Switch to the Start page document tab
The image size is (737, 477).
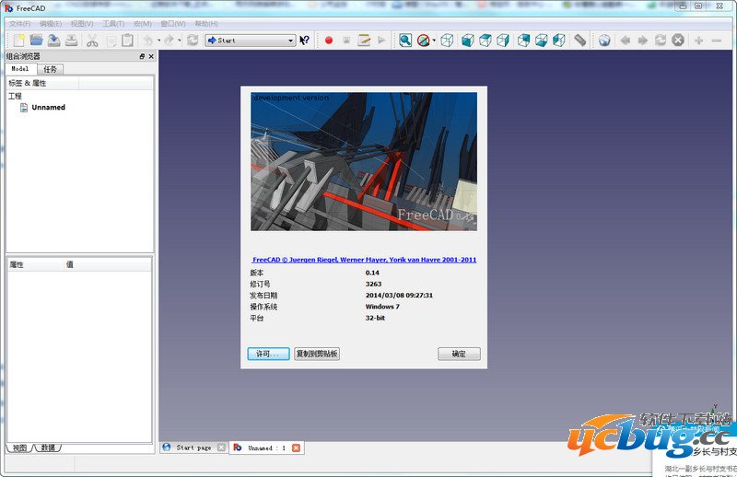[193, 448]
